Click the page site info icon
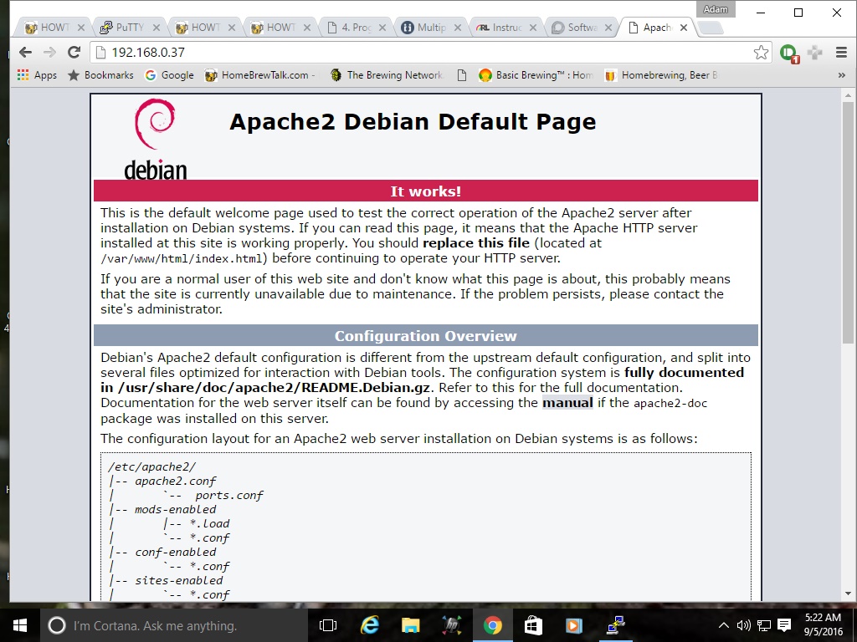Screen dimensions: 857x642 (x=100, y=53)
